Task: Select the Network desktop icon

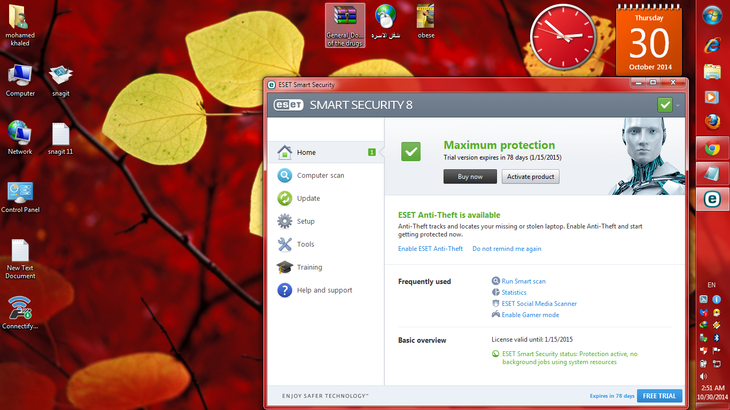Action: (20, 138)
